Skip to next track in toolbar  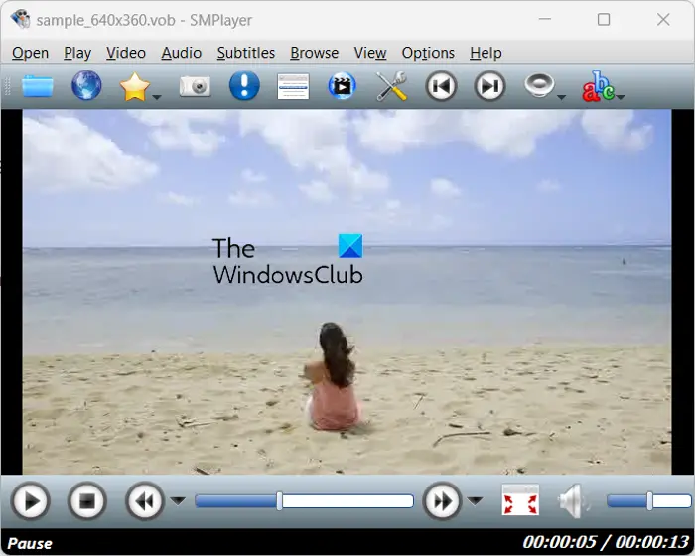point(489,86)
